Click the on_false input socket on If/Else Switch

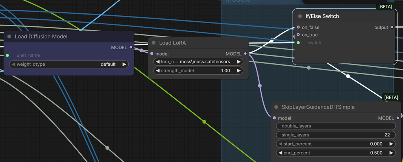(298, 27)
